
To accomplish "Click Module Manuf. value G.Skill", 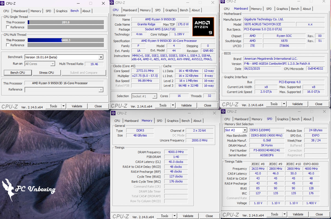I will [x=267, y=140].
